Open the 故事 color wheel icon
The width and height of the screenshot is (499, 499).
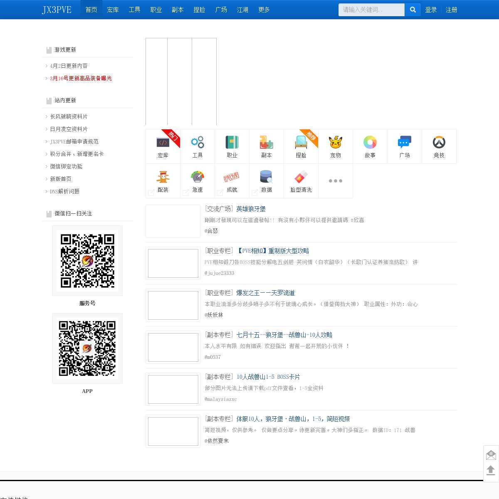click(x=370, y=142)
